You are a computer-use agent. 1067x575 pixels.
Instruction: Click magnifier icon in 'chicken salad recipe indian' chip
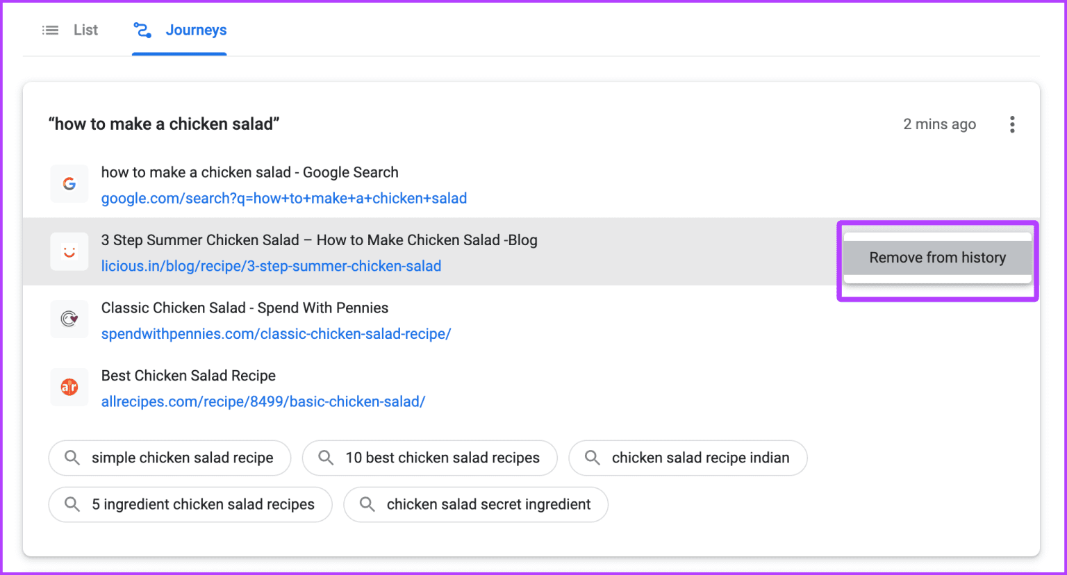tap(592, 458)
